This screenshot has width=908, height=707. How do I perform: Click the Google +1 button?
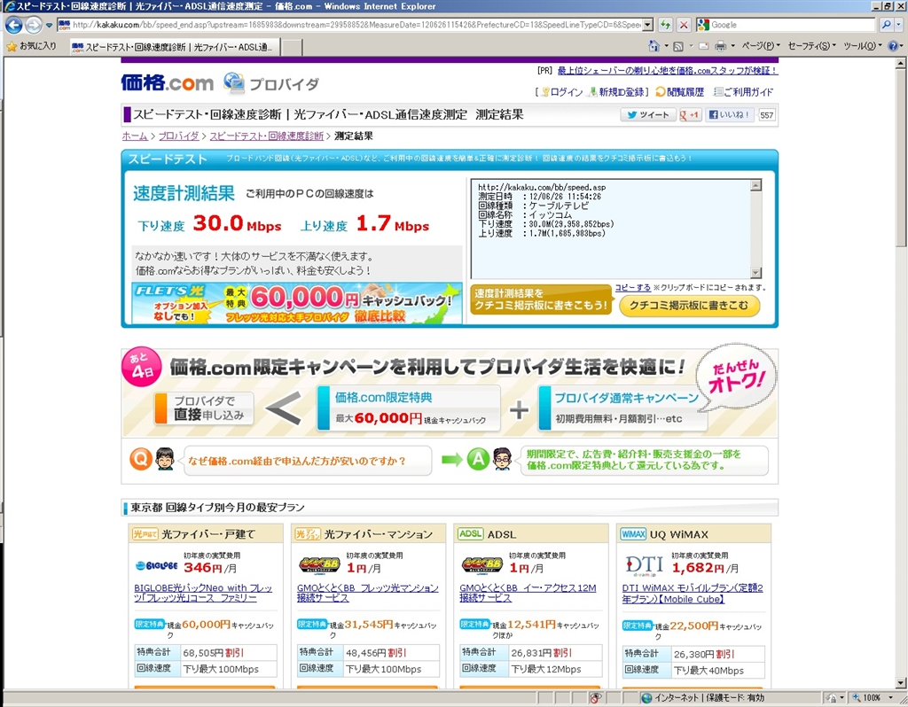click(x=689, y=115)
